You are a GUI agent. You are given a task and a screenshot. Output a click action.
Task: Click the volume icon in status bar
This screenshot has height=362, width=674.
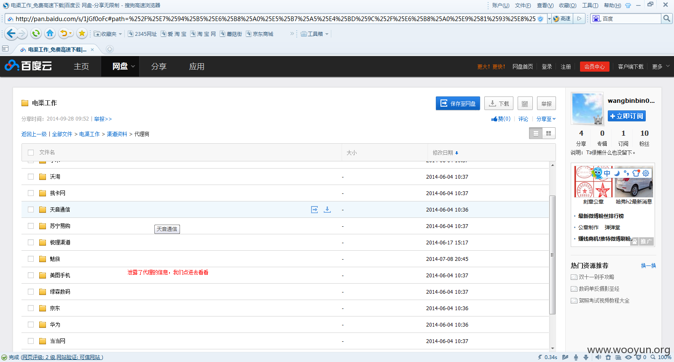tap(598, 357)
